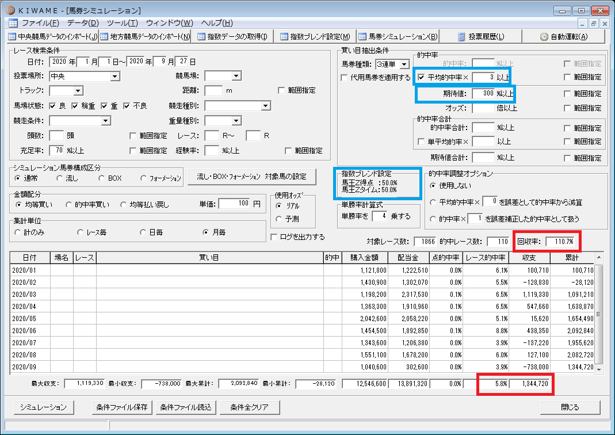This screenshot has width=615, height=435.
Task: Select 平均的中率× error subtraction option
Action: tap(433, 203)
